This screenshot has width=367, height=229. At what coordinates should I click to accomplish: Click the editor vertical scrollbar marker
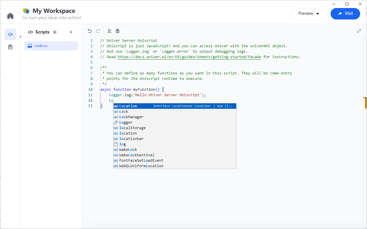[366, 103]
